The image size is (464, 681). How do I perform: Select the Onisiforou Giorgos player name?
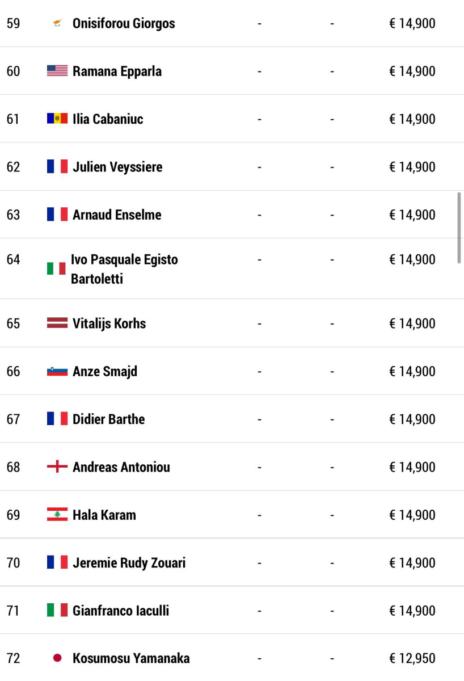(x=124, y=24)
